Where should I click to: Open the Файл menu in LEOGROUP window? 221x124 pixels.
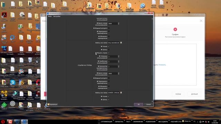tap(50, 17)
